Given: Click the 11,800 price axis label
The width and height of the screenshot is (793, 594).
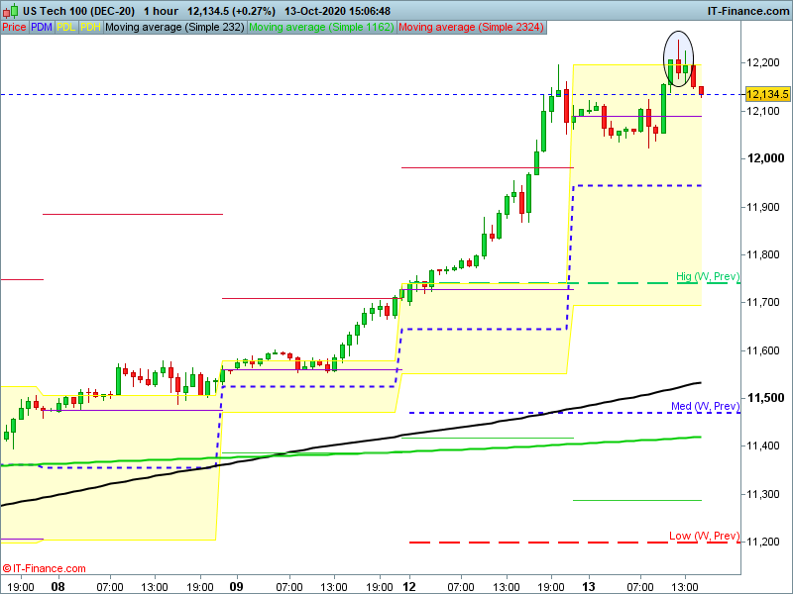Looking at the screenshot, I should (763, 254).
